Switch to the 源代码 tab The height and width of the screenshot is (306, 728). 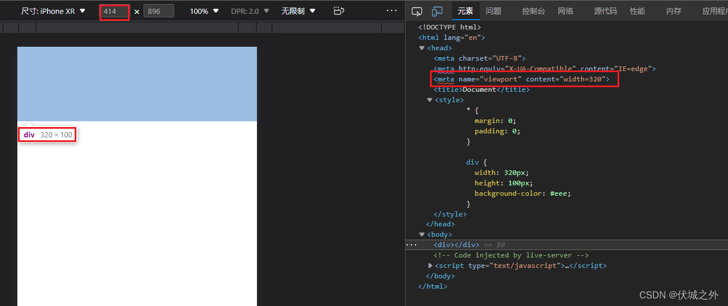click(605, 11)
